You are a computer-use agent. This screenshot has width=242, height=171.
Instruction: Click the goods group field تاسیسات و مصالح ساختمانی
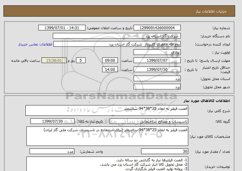tap(149, 121)
